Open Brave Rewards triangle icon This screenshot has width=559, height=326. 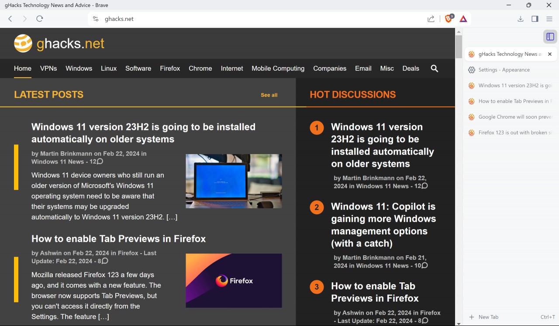point(463,19)
